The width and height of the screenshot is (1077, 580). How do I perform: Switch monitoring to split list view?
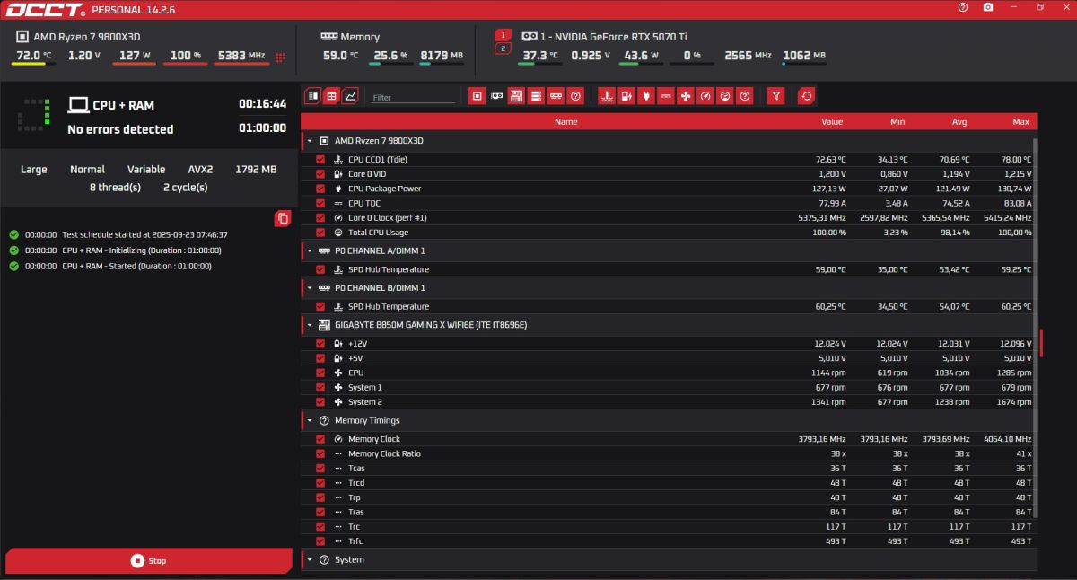[312, 96]
